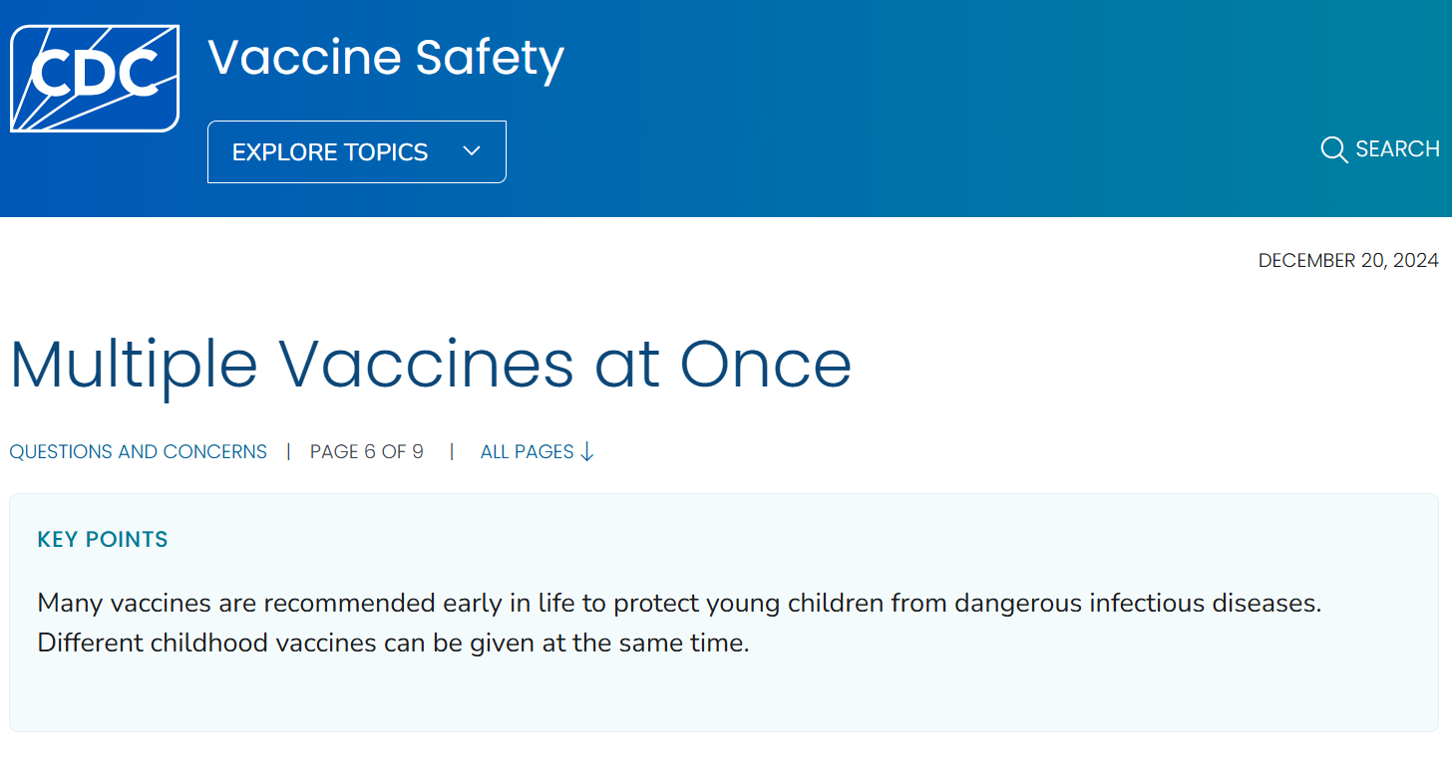Screen dimensions: 1452x768
Task: Select the PAGE 6 OF 9 indicator
Action: pyautogui.click(x=367, y=451)
